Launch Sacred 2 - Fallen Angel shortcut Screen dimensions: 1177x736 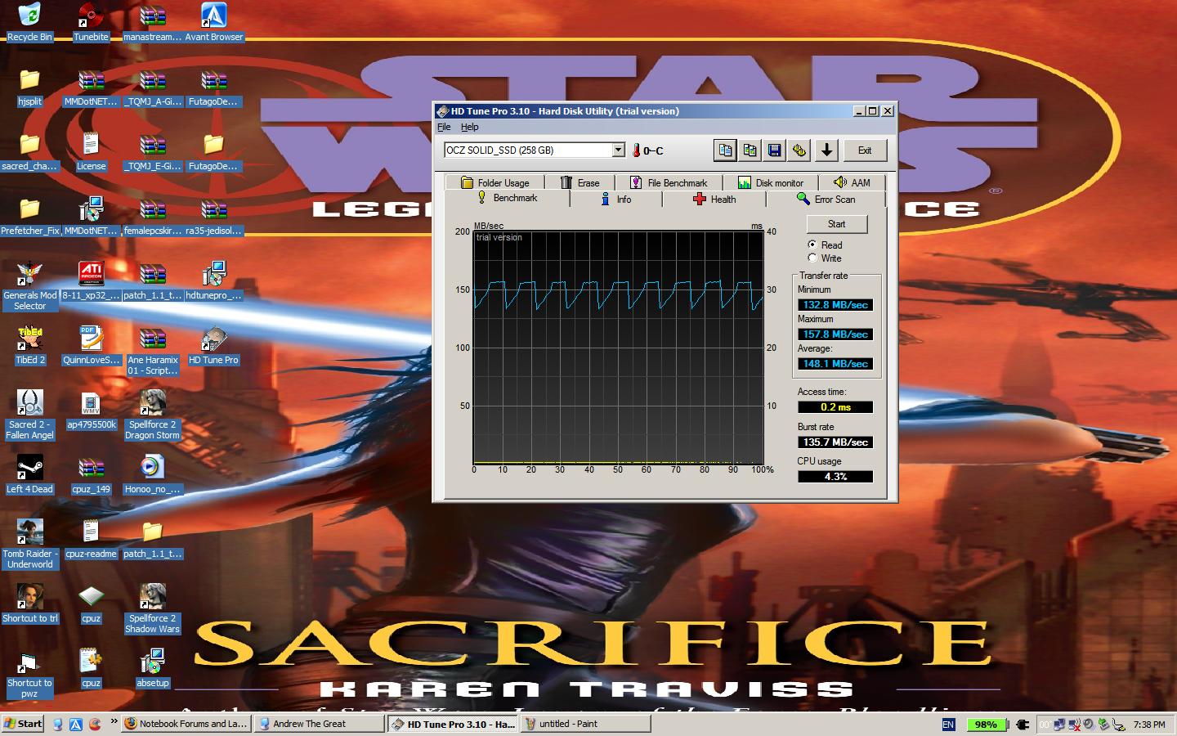29,415
